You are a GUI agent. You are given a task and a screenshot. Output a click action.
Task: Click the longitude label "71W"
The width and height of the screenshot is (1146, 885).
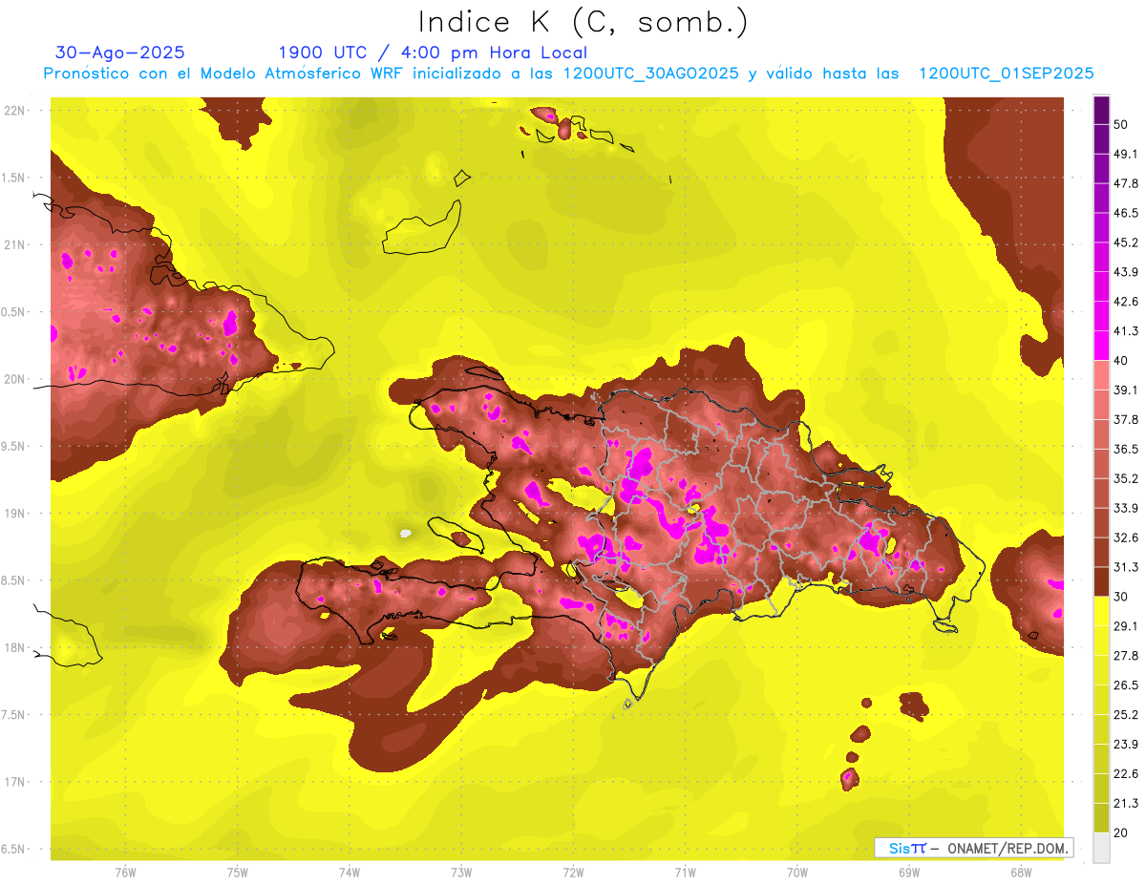(685, 872)
